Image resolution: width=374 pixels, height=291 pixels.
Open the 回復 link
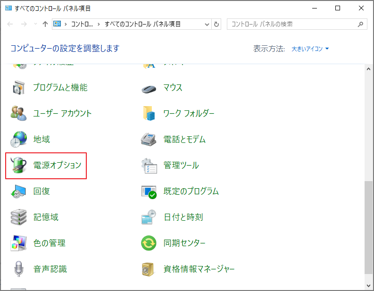pyautogui.click(x=42, y=191)
